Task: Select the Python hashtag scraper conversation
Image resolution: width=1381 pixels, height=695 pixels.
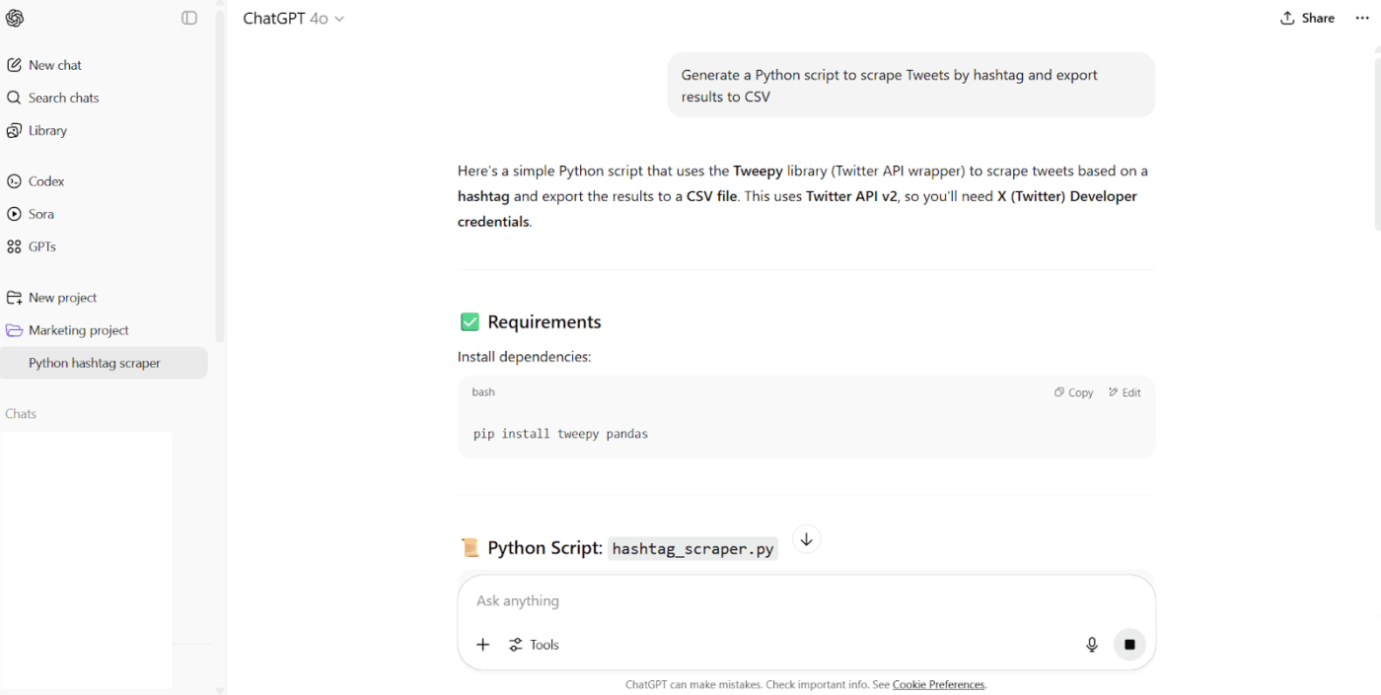Action: (95, 362)
